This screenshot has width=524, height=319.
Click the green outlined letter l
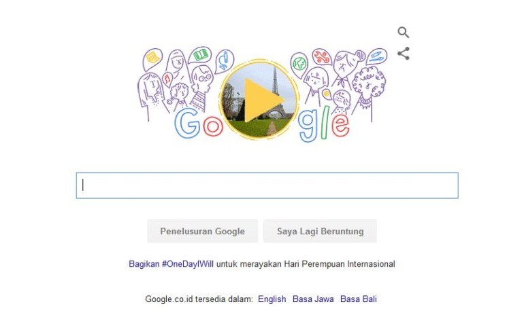(325, 123)
